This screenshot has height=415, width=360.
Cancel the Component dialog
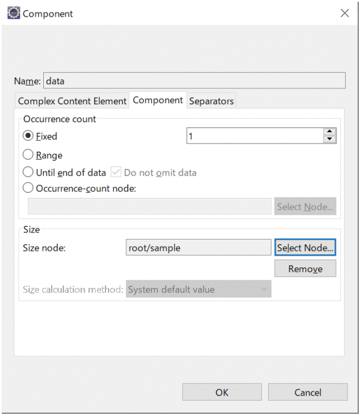point(308,392)
